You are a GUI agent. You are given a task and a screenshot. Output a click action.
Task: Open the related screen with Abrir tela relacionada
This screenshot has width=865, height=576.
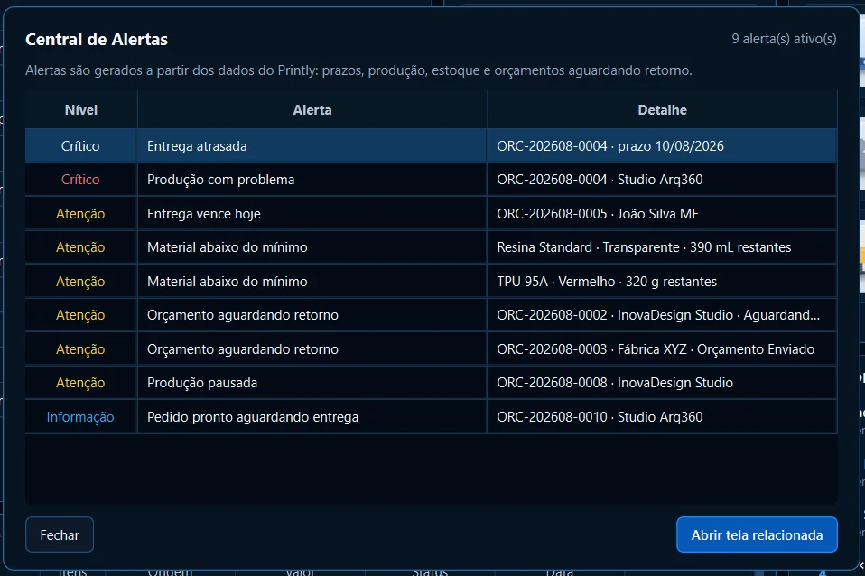point(757,534)
